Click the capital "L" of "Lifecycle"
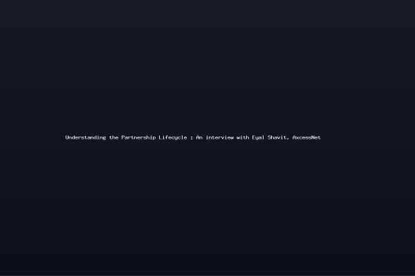Screen dimensions: 415x276 coord(160,137)
